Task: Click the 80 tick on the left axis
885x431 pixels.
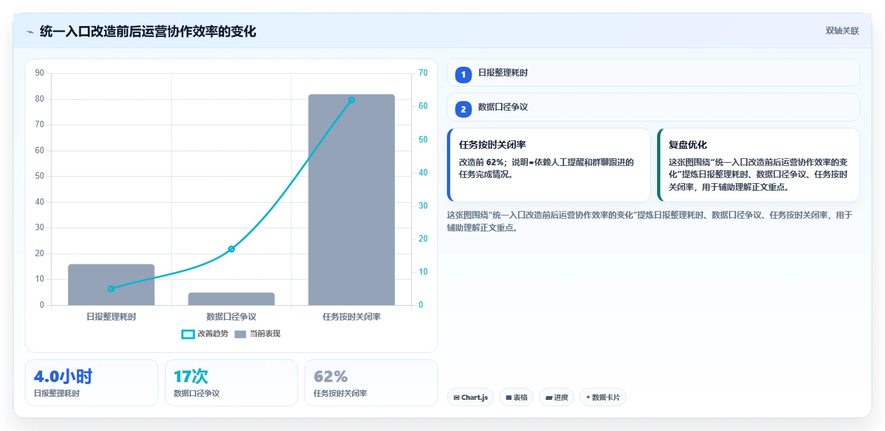Action: click(x=39, y=99)
